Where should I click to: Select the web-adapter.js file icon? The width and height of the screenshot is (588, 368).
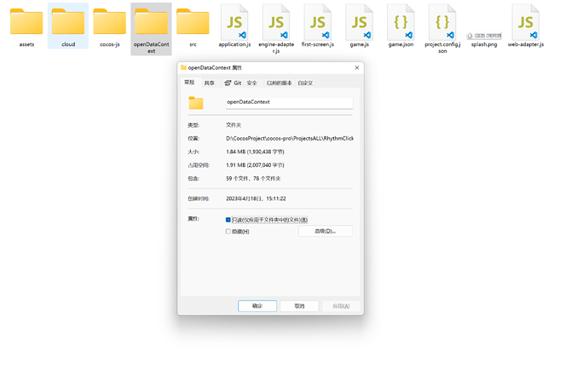click(526, 22)
